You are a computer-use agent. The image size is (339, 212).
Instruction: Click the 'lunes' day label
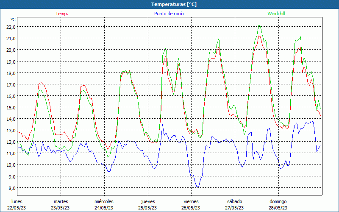pos(17,201)
